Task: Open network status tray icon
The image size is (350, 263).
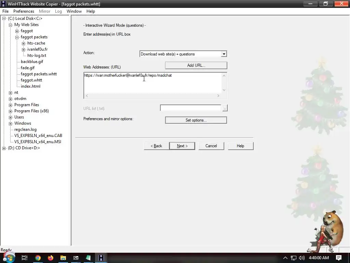Action: click(x=294, y=258)
